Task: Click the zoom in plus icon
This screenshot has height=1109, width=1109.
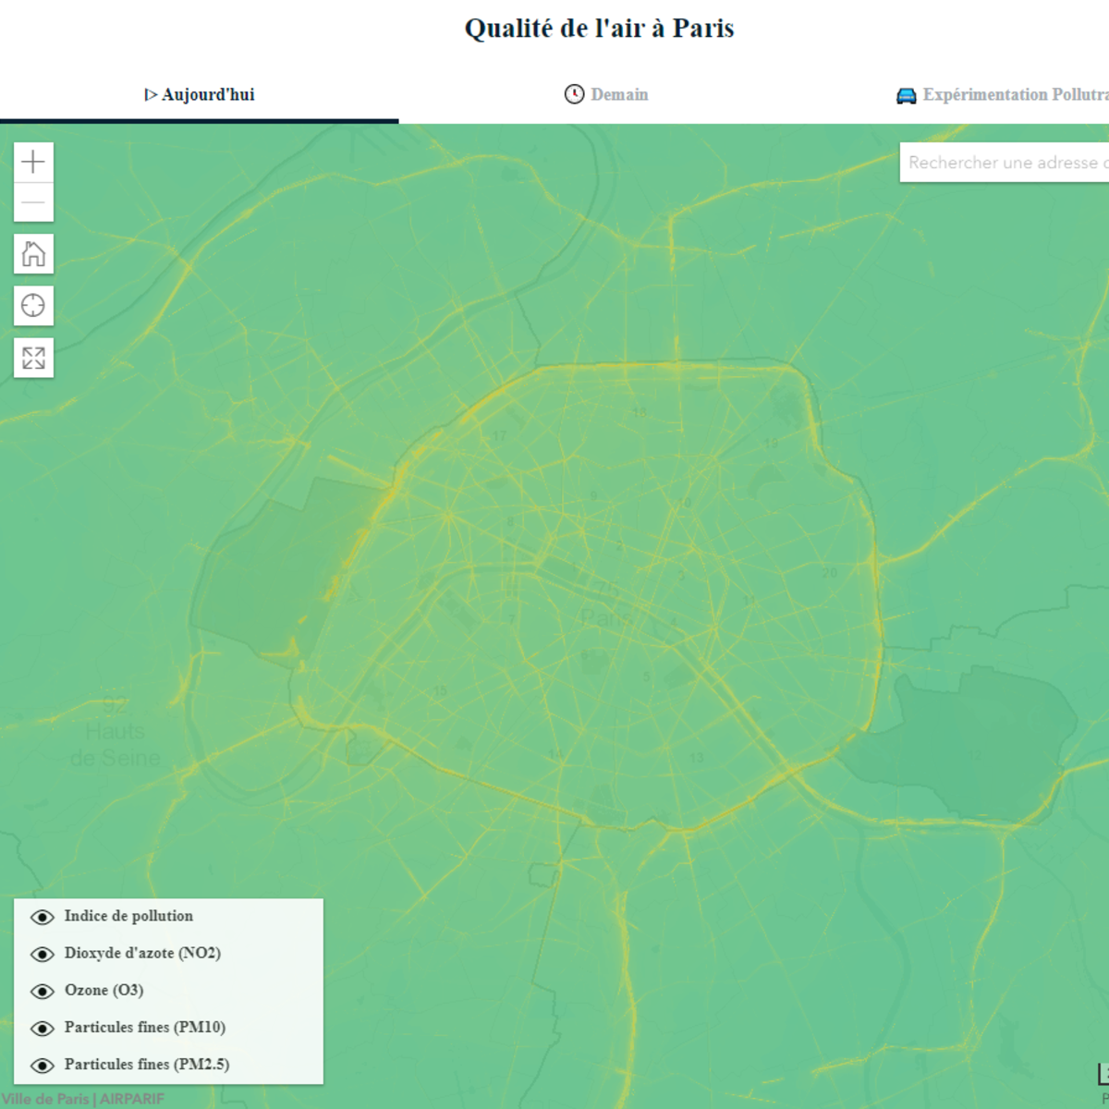Action: pyautogui.click(x=33, y=161)
